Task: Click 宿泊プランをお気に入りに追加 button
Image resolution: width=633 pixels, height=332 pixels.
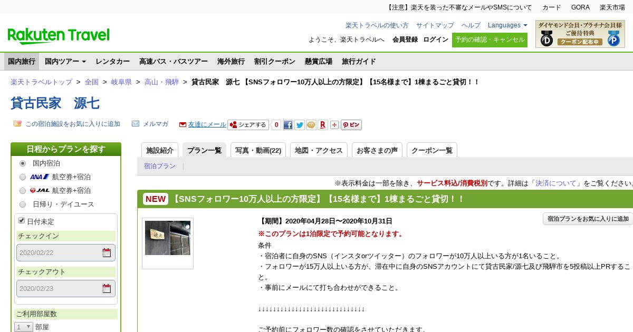Action: [588, 219]
